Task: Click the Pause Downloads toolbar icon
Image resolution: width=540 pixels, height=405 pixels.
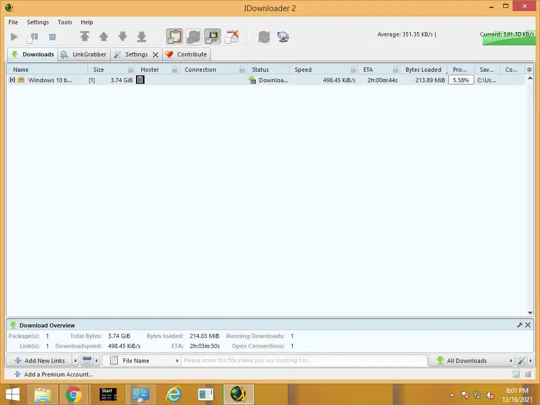Action: click(x=32, y=37)
